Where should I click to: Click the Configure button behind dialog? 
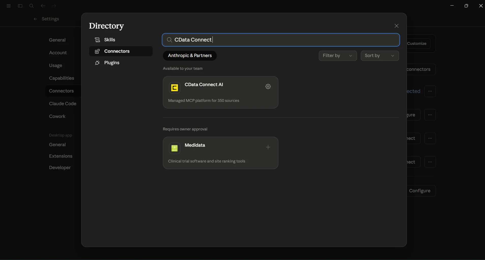(x=421, y=191)
